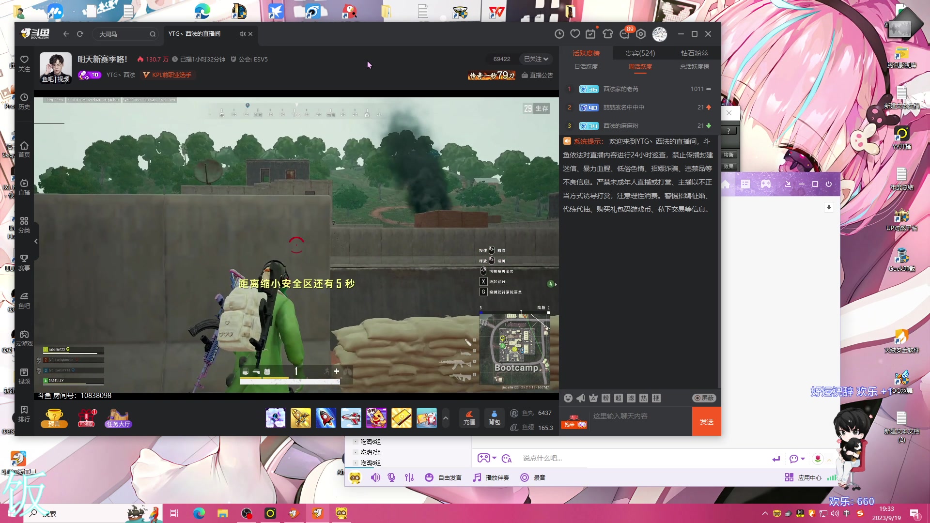Open the skin (shirt) icon in title bar
This screenshot has height=523, width=930.
point(608,34)
